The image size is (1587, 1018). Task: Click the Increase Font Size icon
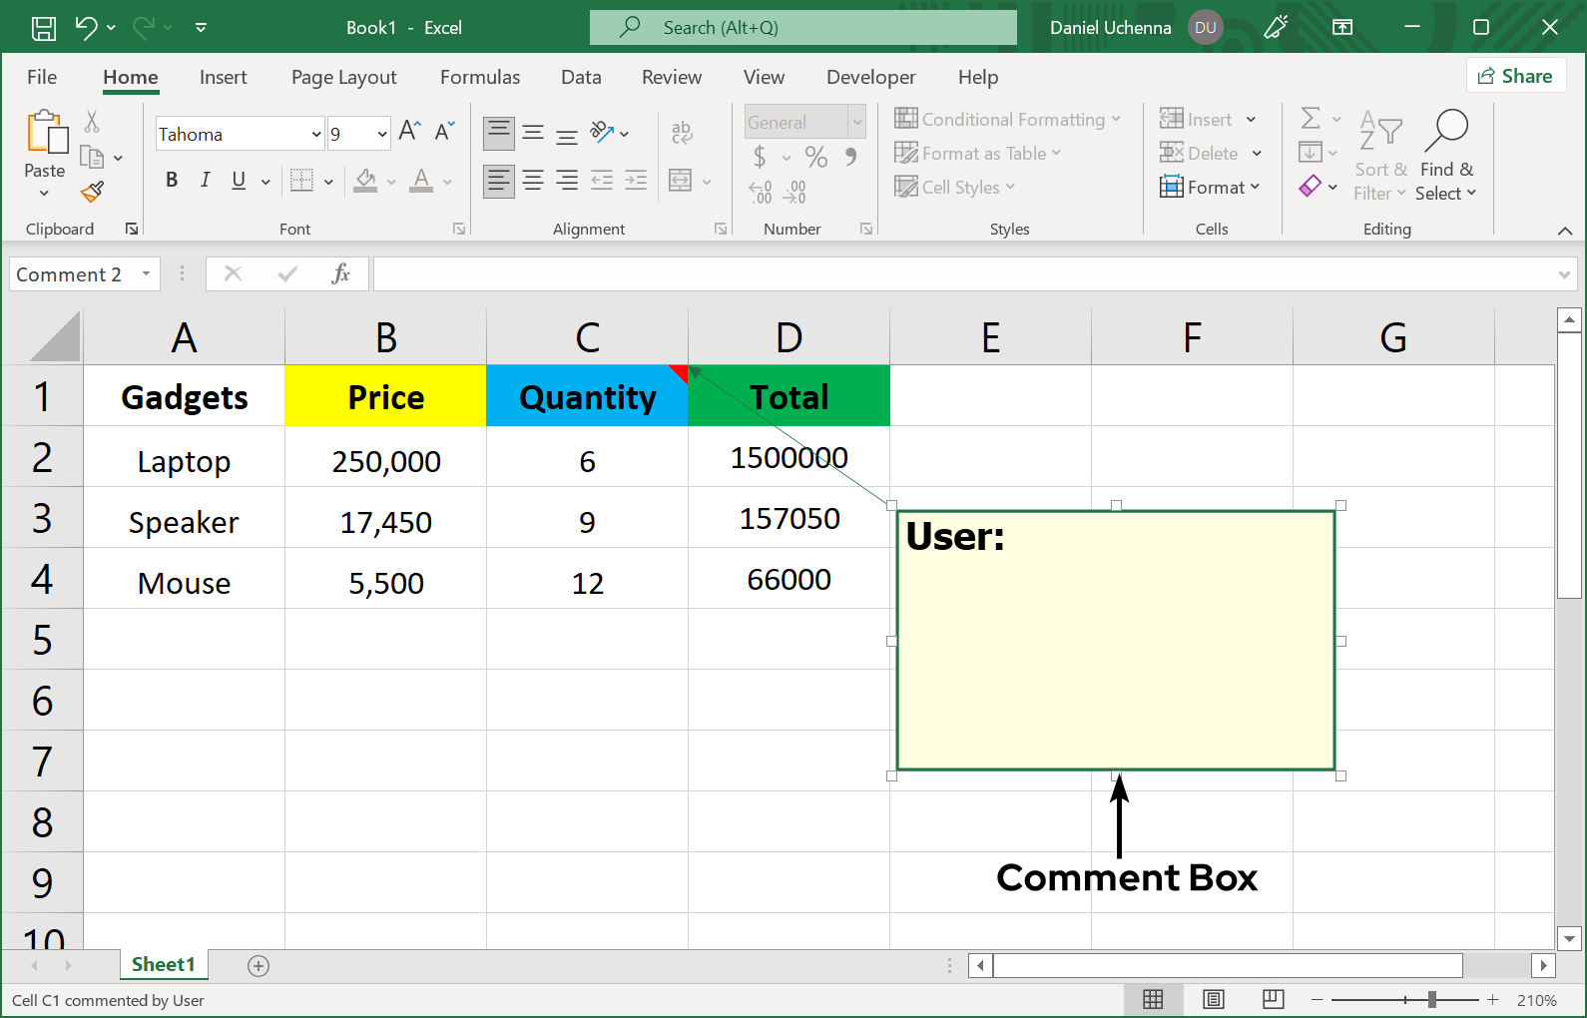pos(409,131)
